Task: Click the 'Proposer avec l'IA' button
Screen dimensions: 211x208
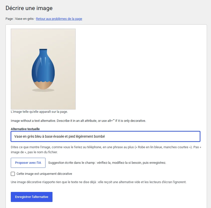Action: pos(28,163)
